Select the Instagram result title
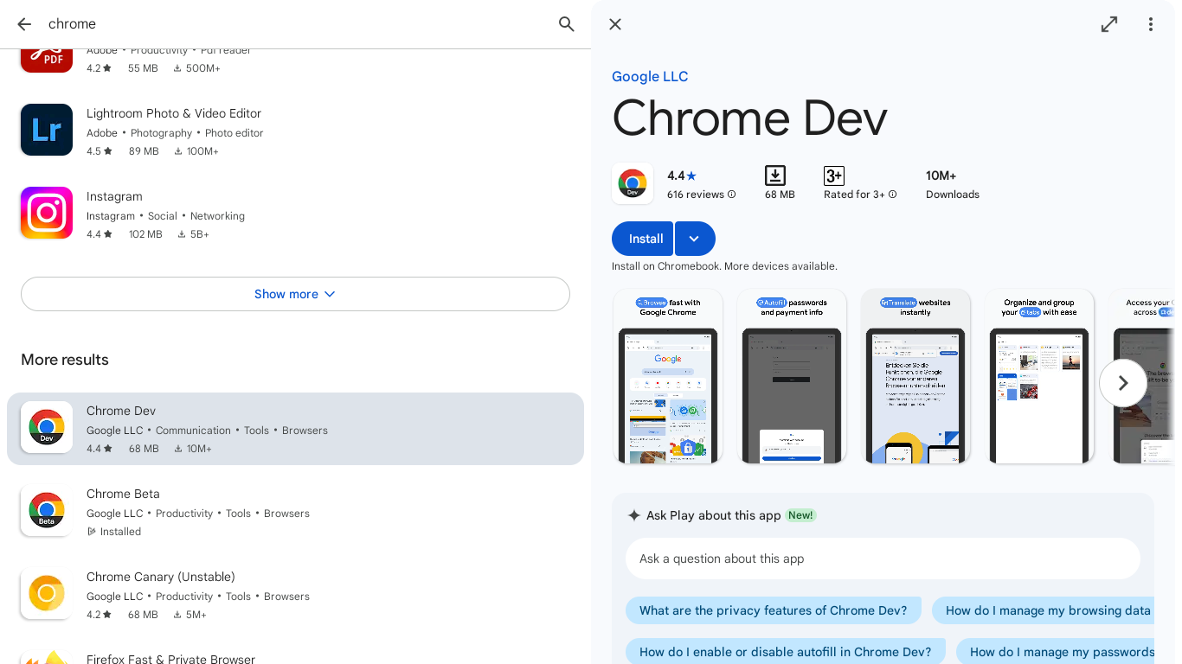Viewport: 1182px width, 664px height. 114,196
